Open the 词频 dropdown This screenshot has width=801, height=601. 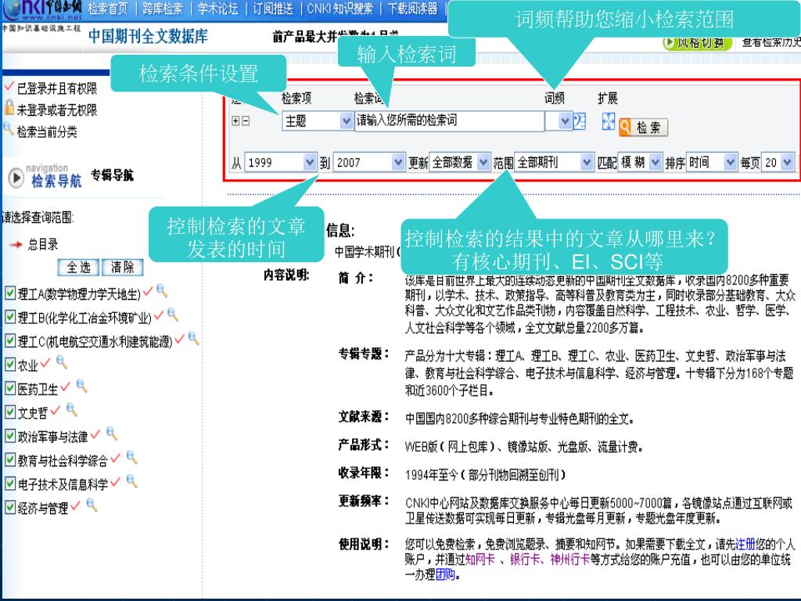click(x=559, y=121)
